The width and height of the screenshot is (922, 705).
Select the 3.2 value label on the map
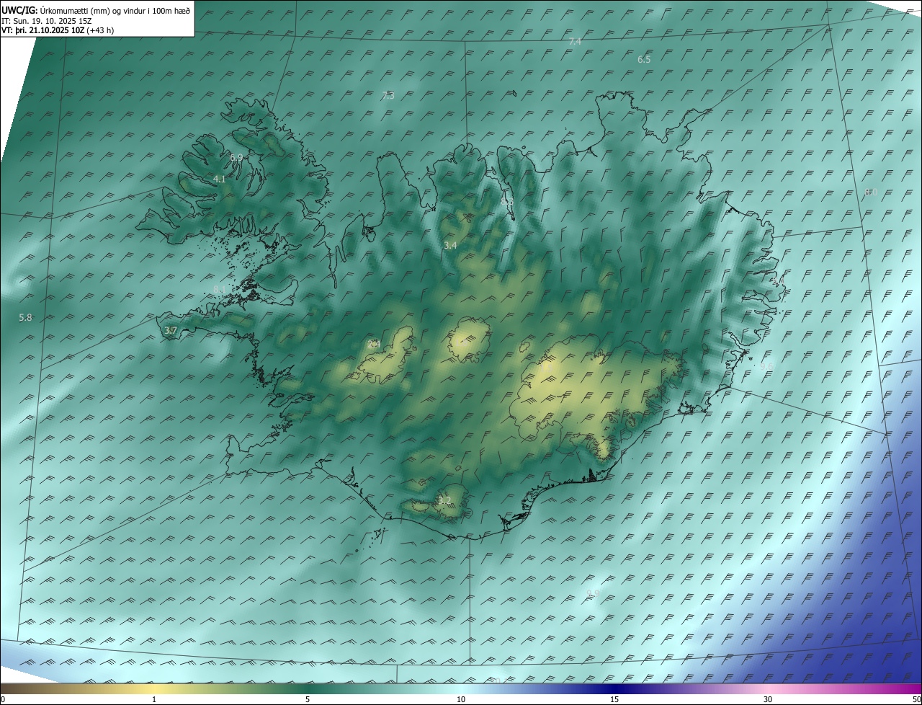444,500
